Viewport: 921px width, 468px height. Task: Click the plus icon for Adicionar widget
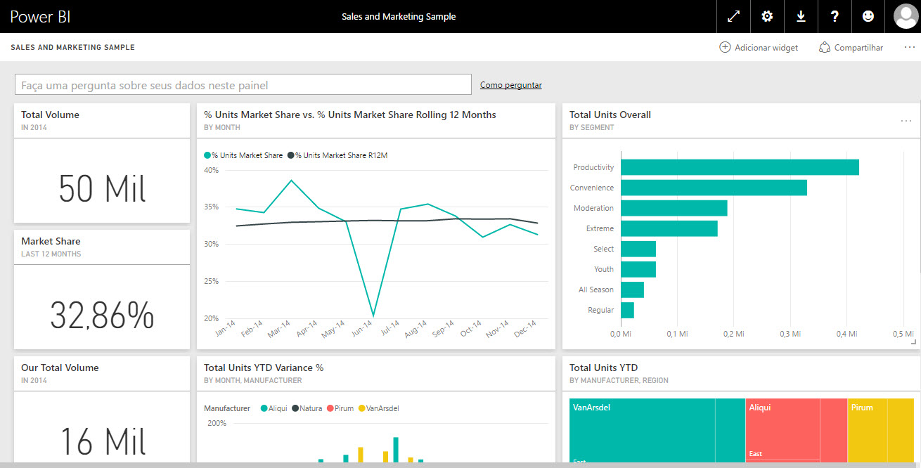[x=725, y=47]
